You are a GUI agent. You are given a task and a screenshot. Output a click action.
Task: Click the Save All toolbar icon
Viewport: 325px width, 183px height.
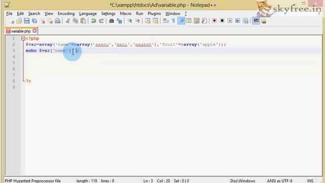(x=35, y=21)
